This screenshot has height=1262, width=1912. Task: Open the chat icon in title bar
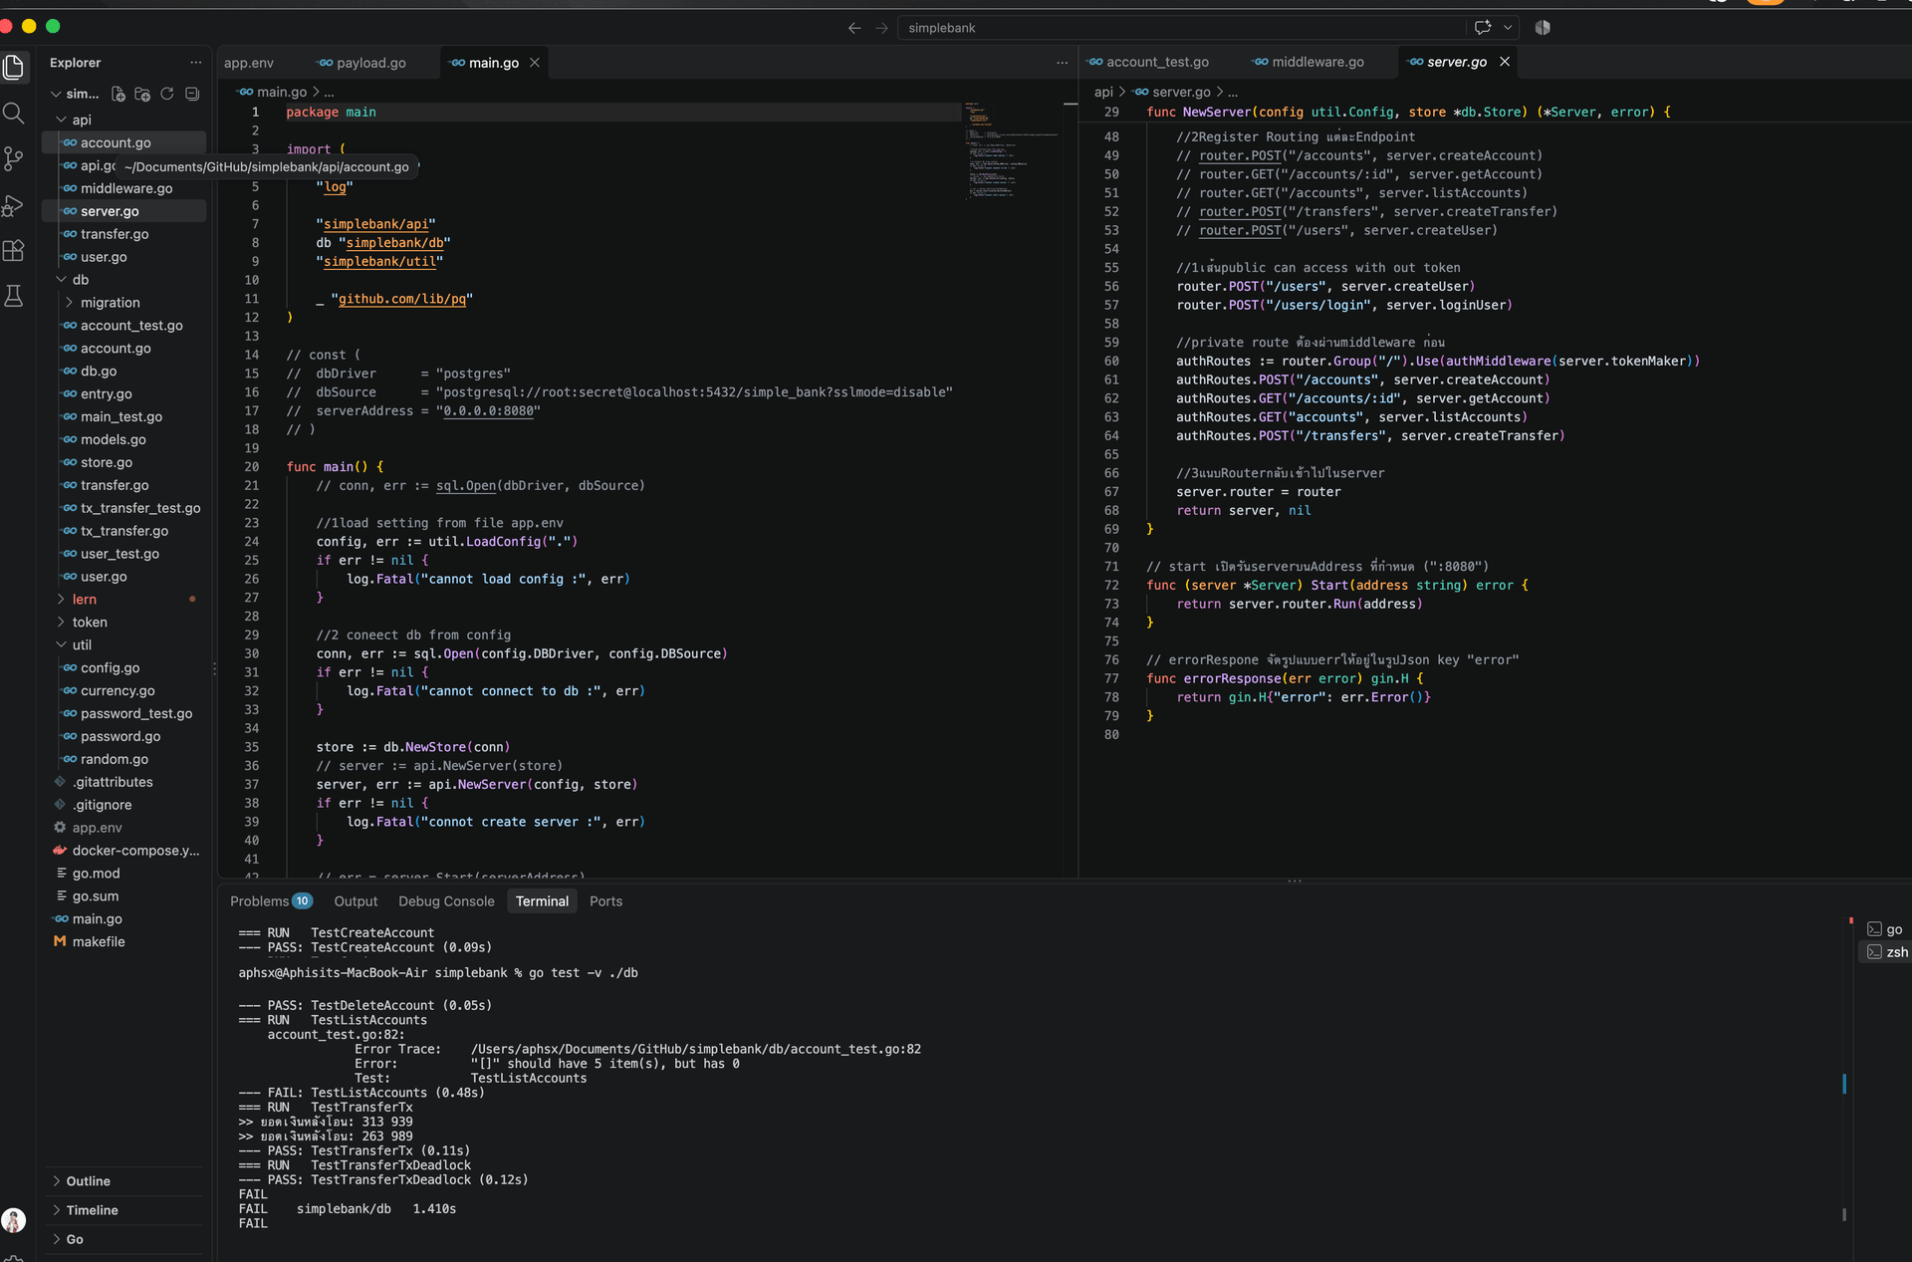tap(1483, 28)
